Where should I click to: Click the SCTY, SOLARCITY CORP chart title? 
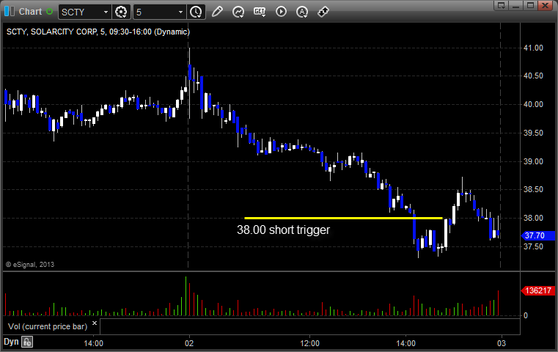click(98, 32)
